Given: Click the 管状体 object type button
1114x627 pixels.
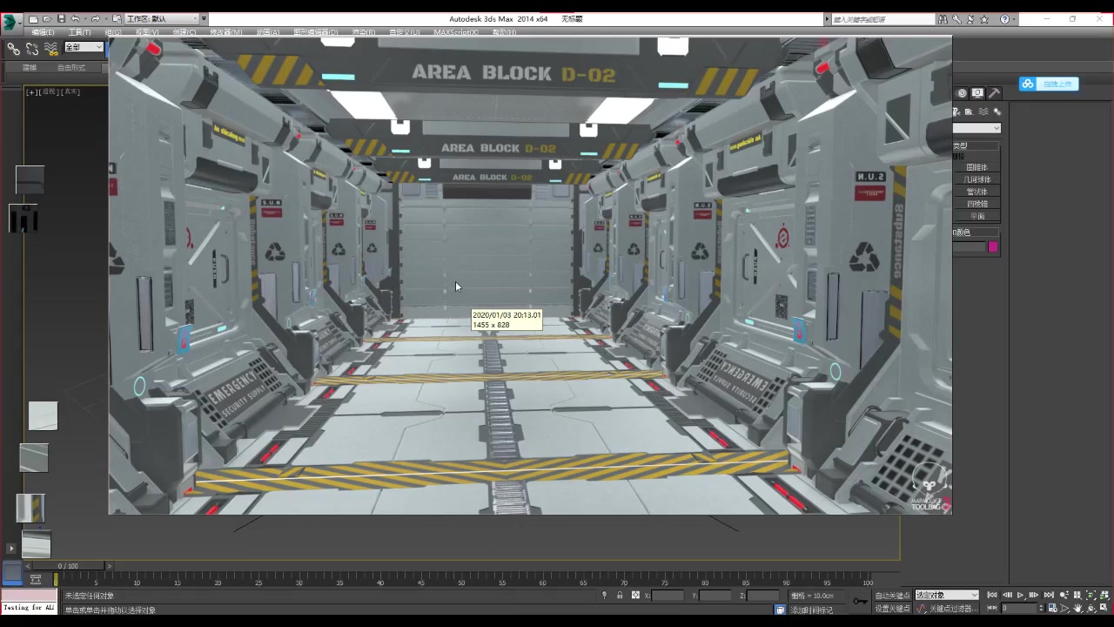Looking at the screenshot, I should click(976, 192).
